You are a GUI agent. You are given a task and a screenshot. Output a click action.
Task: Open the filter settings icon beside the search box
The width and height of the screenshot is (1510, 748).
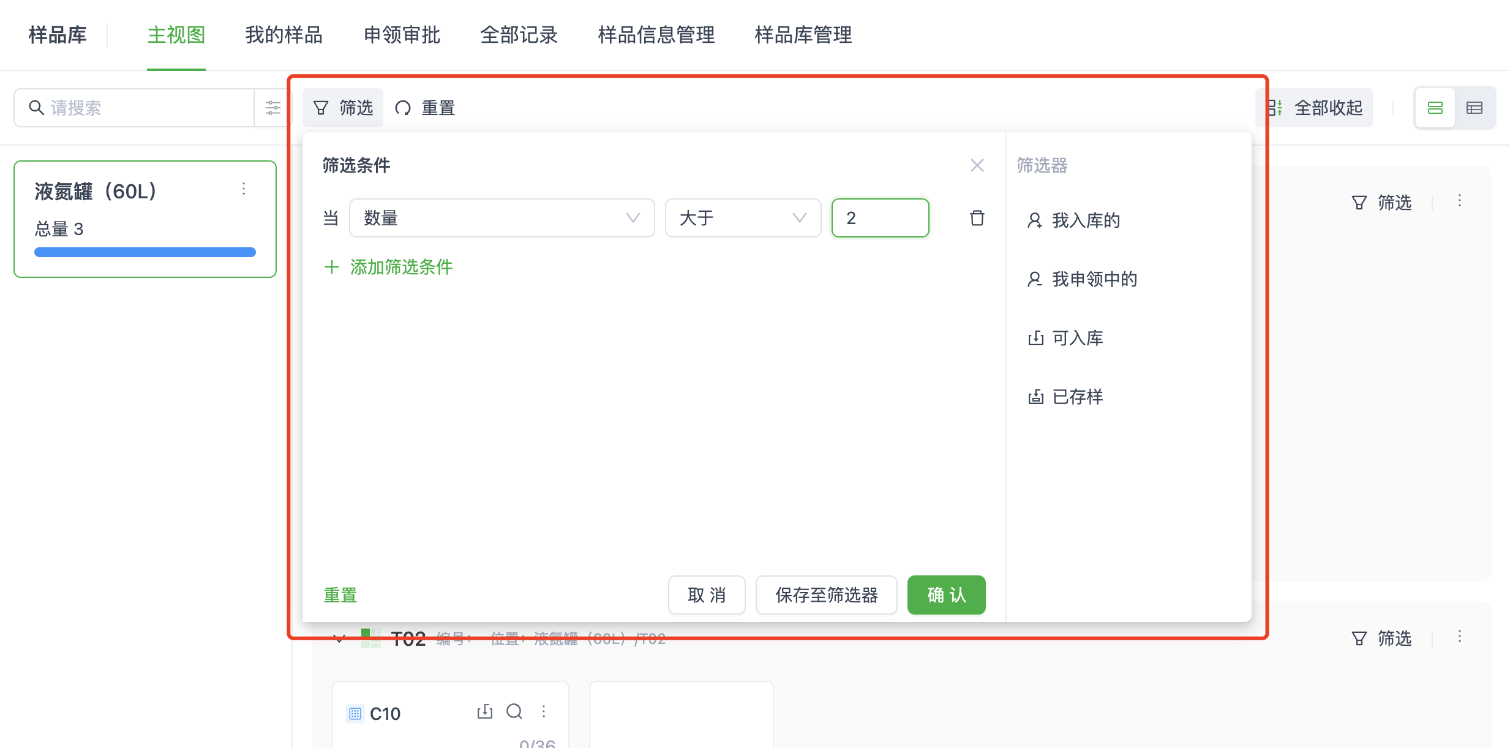pos(272,107)
